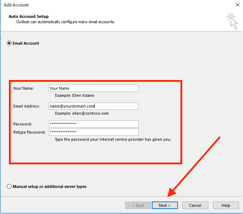The height and width of the screenshot is (214, 243).
Task: Select the Email Account radio button
Action: point(9,43)
